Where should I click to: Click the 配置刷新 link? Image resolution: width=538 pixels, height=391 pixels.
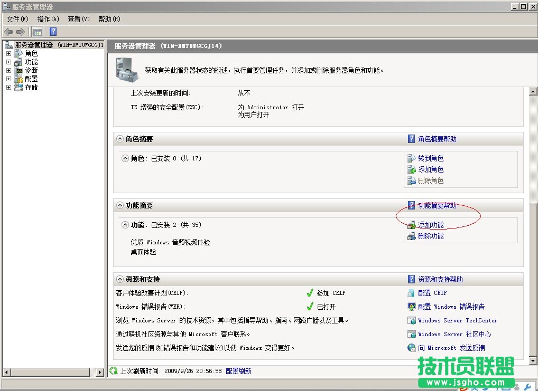pos(239,370)
